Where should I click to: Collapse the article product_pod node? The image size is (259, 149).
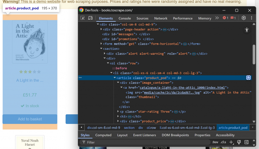pos(115,78)
